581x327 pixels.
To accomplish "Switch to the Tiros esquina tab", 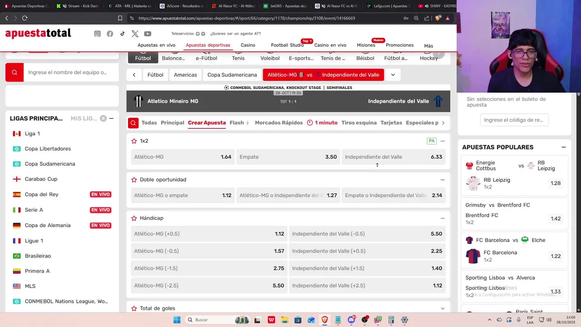I will pyautogui.click(x=359, y=123).
